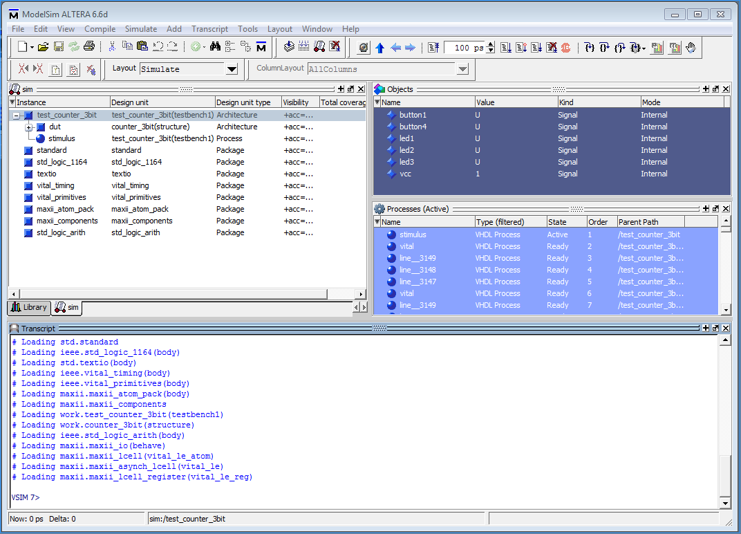741x534 pixels.
Task: Click the Open file folder icon
Action: [43, 47]
